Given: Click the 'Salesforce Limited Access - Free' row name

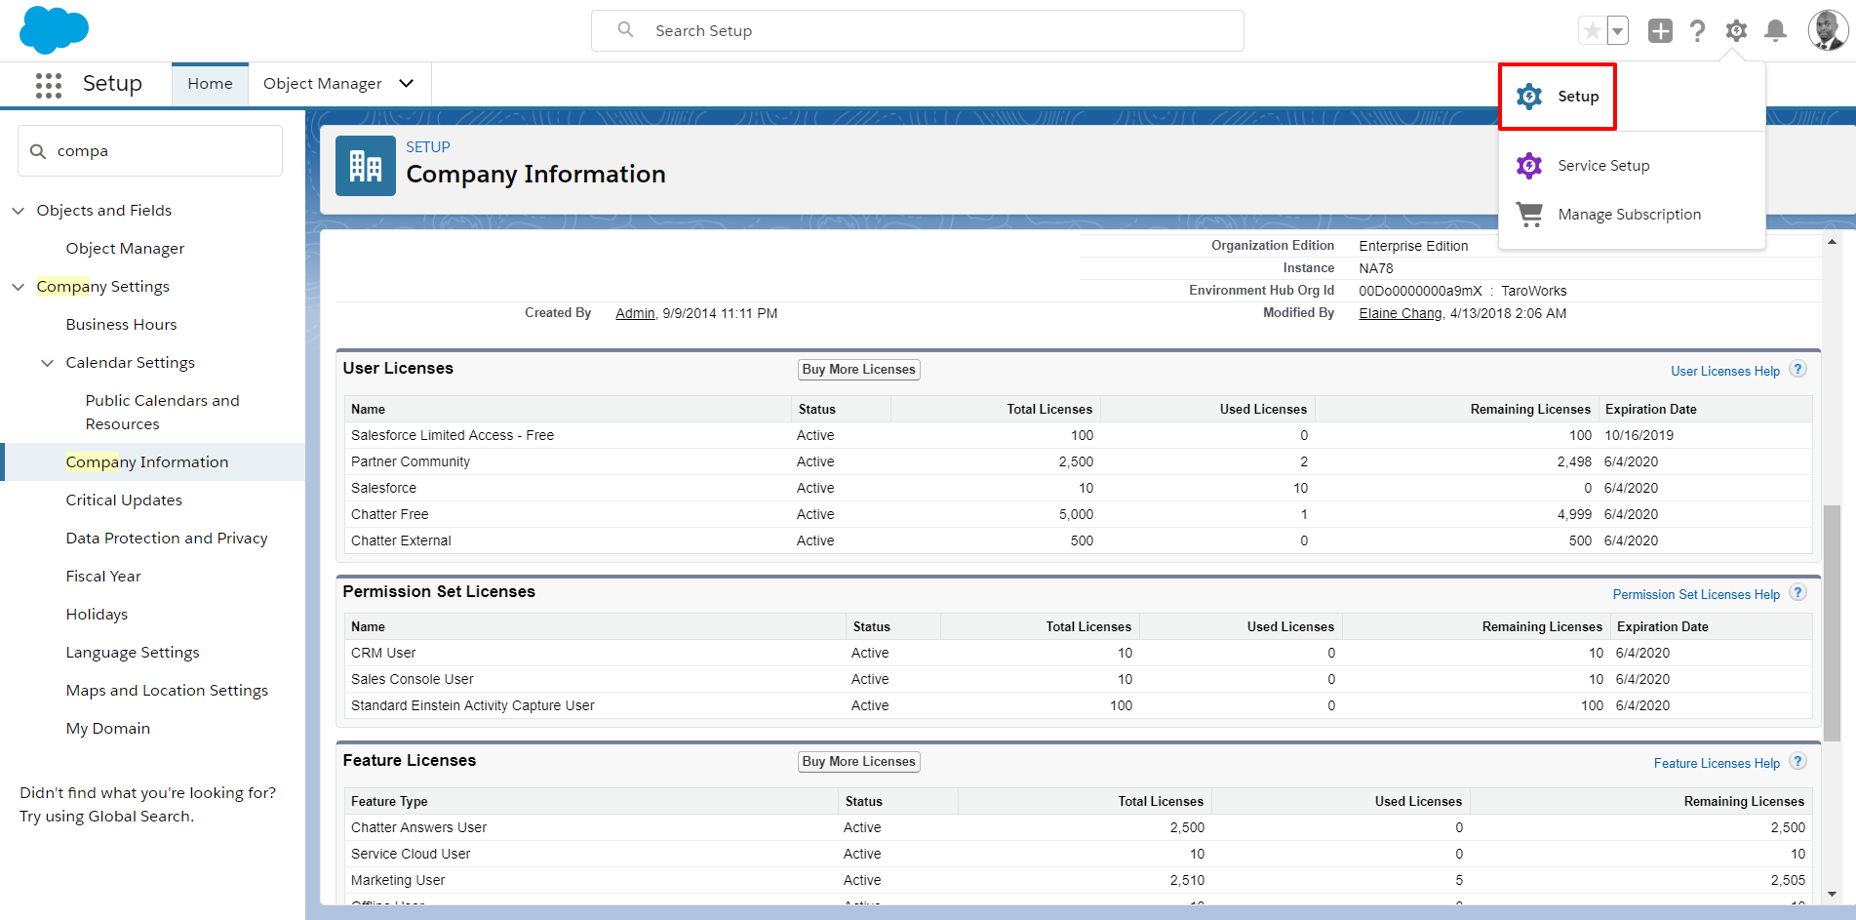Looking at the screenshot, I should (453, 436).
